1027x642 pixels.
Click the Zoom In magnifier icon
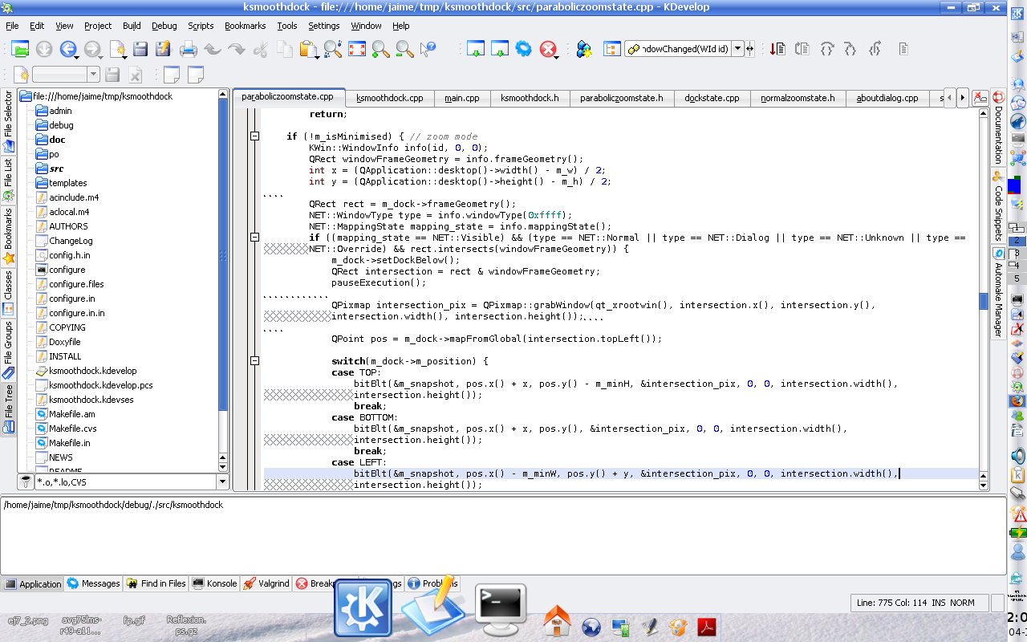(380, 49)
